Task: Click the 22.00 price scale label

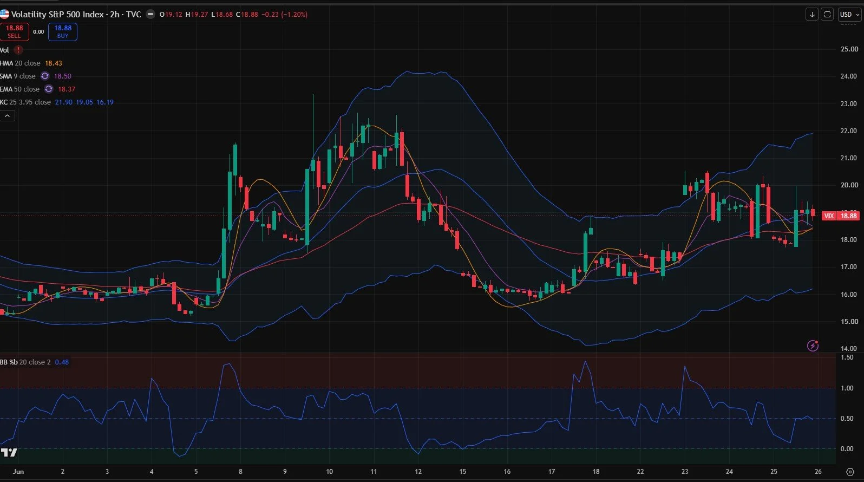Action: (849, 131)
